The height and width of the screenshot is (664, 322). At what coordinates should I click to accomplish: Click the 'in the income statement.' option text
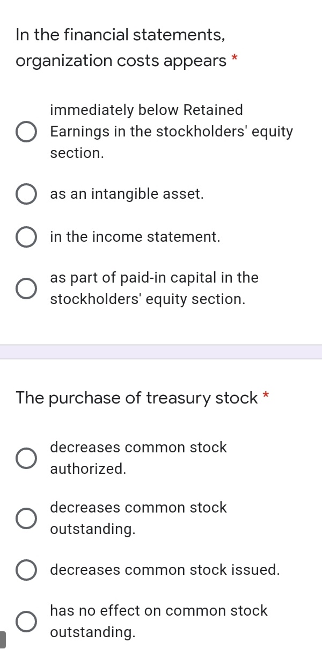[135, 237]
